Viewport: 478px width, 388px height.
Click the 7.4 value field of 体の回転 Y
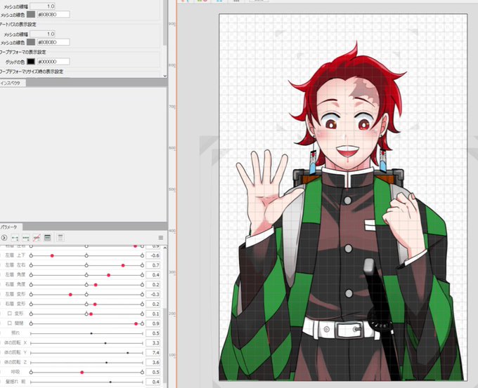pos(153,353)
